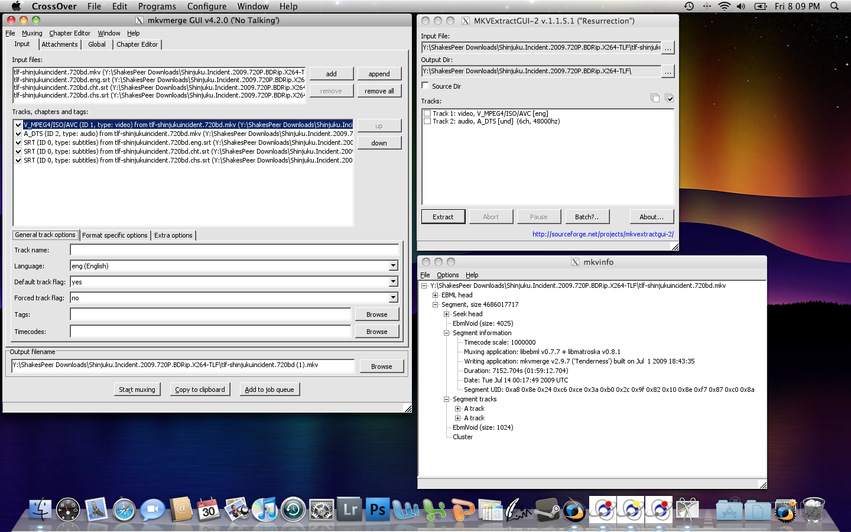The width and height of the screenshot is (851, 532).
Task: Click the Add to job queue button
Action: coord(269,390)
